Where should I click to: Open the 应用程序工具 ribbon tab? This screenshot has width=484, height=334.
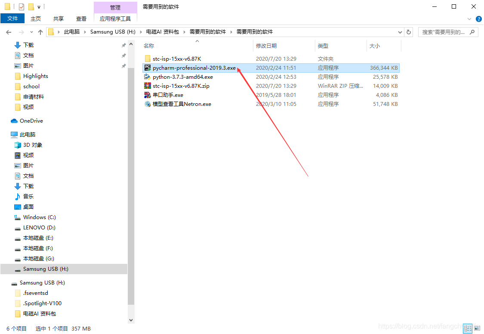coord(115,19)
